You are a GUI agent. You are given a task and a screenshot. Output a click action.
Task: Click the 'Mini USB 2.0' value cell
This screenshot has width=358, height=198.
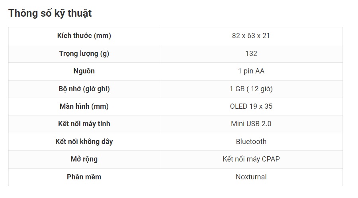[x=251, y=124]
